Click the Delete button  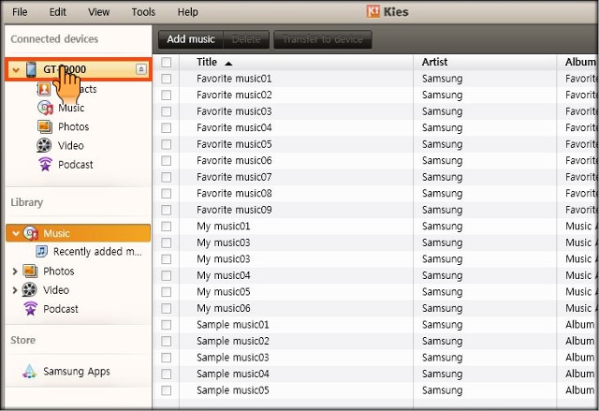pyautogui.click(x=246, y=39)
